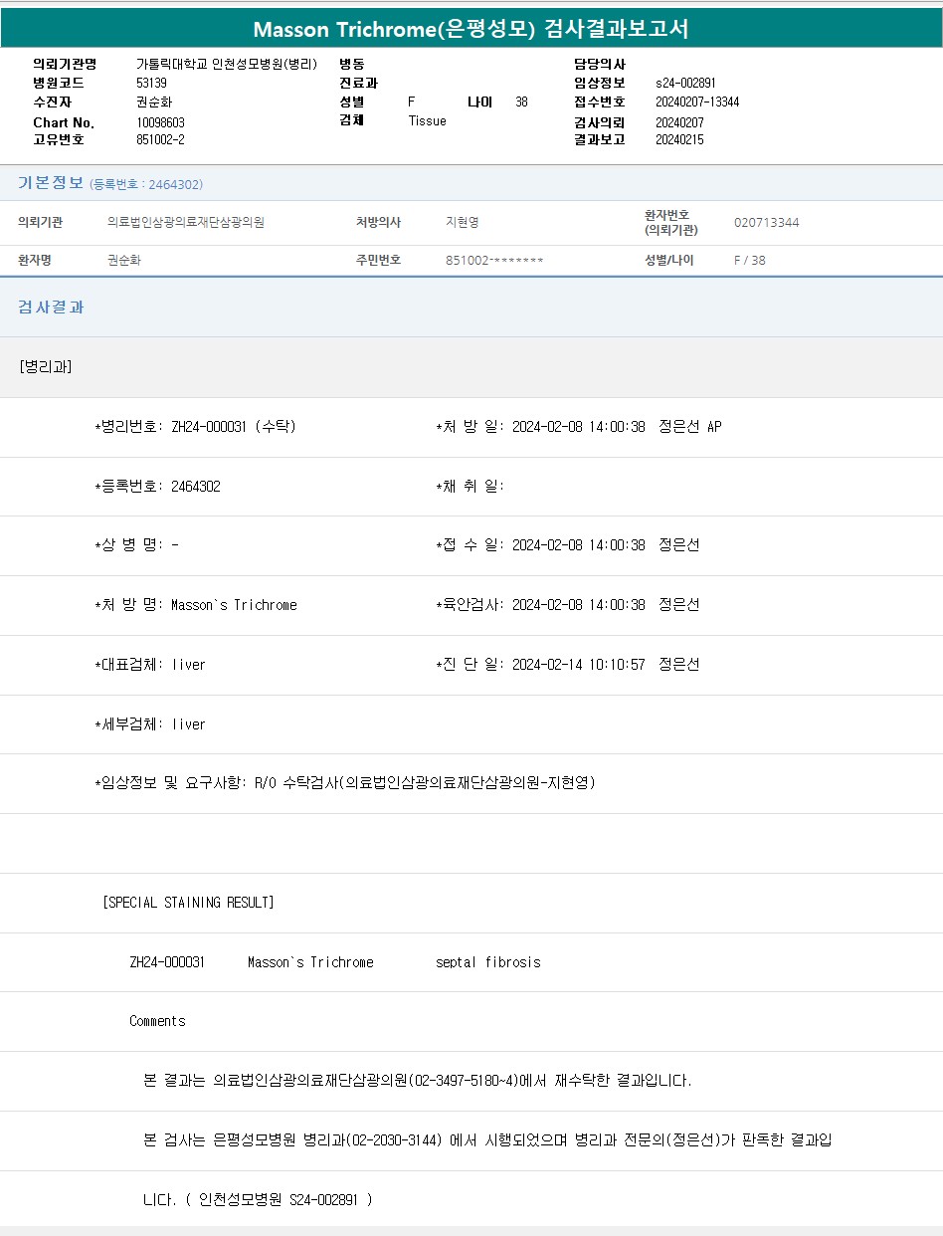Click the Masson Trichrome report title banner
Image resolution: width=943 pixels, height=1236 pixels.
coord(471,29)
